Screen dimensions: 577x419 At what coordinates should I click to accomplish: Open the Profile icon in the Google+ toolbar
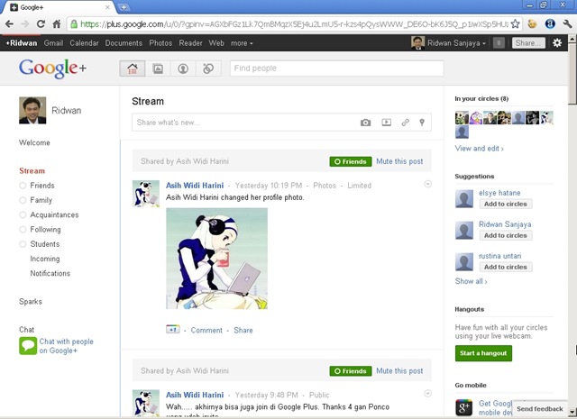pyautogui.click(x=183, y=68)
